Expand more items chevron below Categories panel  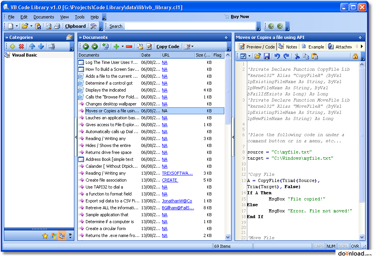point(70,236)
